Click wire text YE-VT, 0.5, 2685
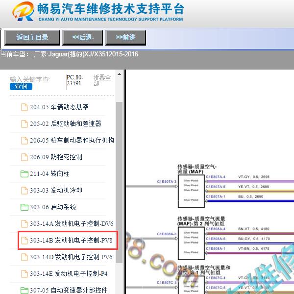Image resolution: width=294 pixels, height=294 pixels. [253, 187]
